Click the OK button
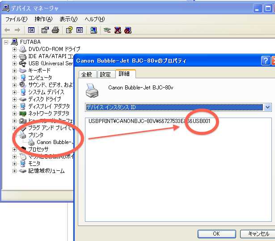 (x=216, y=234)
